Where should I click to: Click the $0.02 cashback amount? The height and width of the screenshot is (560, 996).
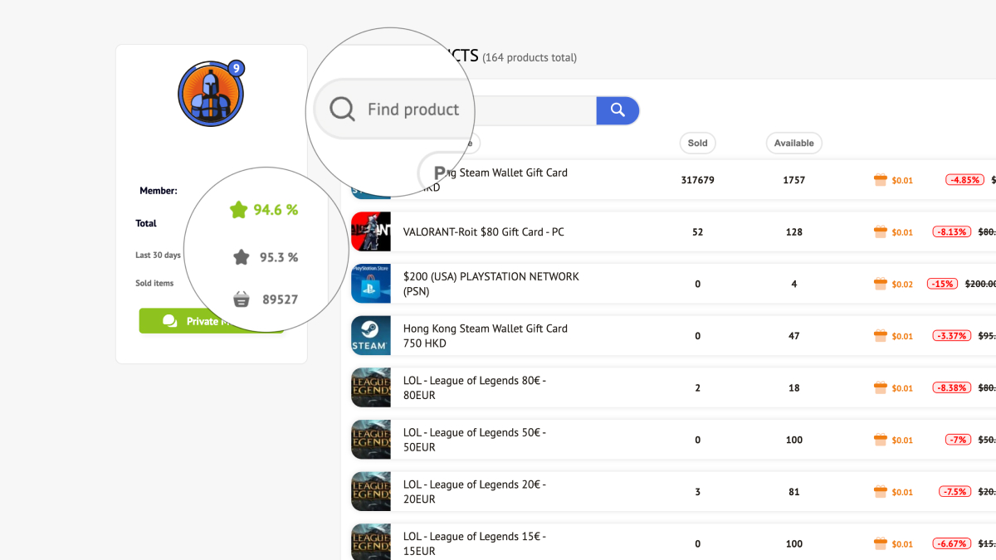tap(902, 285)
